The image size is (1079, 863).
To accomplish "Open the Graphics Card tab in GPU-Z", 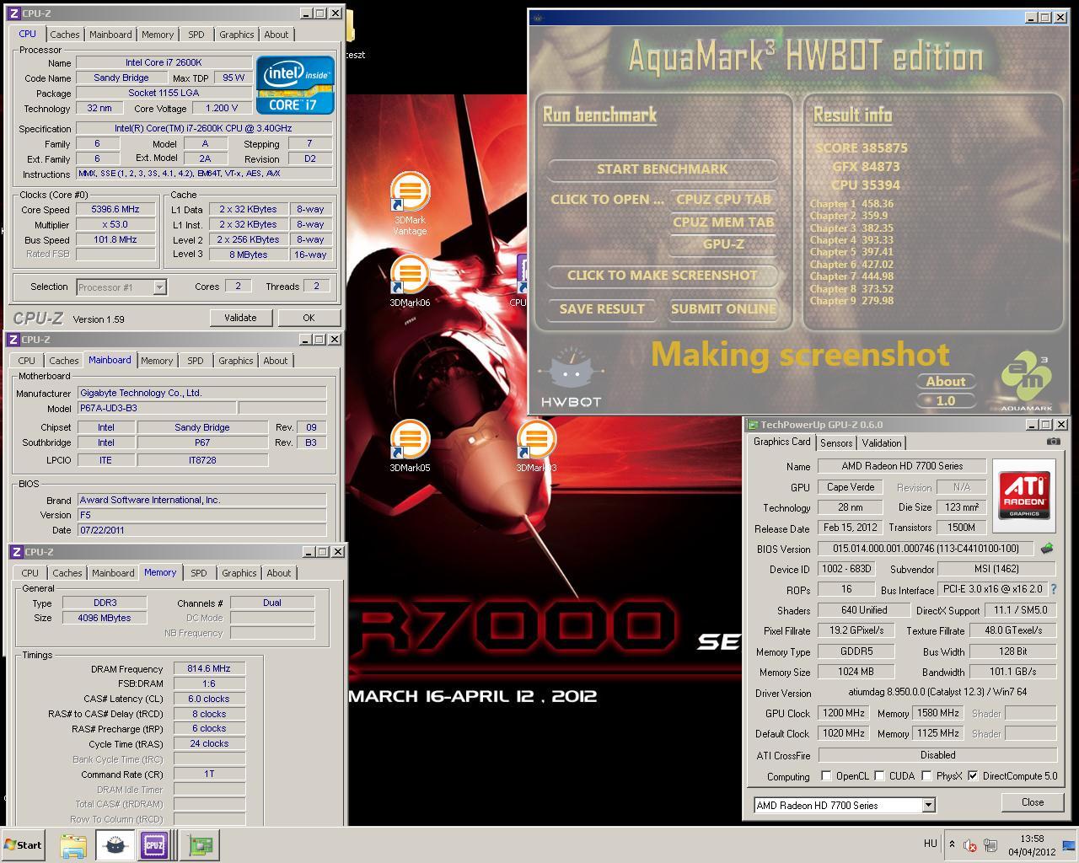I will click(x=781, y=442).
